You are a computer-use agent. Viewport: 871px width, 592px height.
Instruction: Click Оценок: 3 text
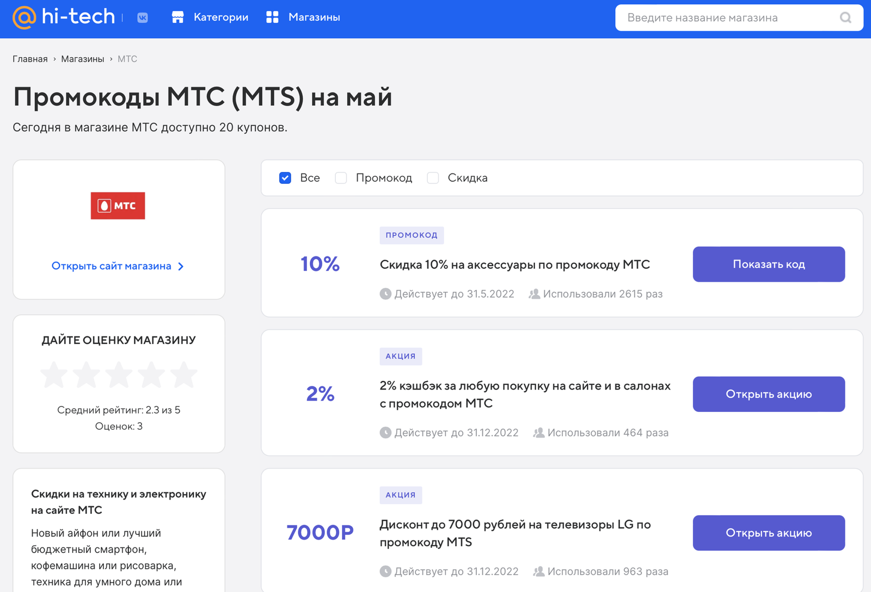(x=119, y=426)
